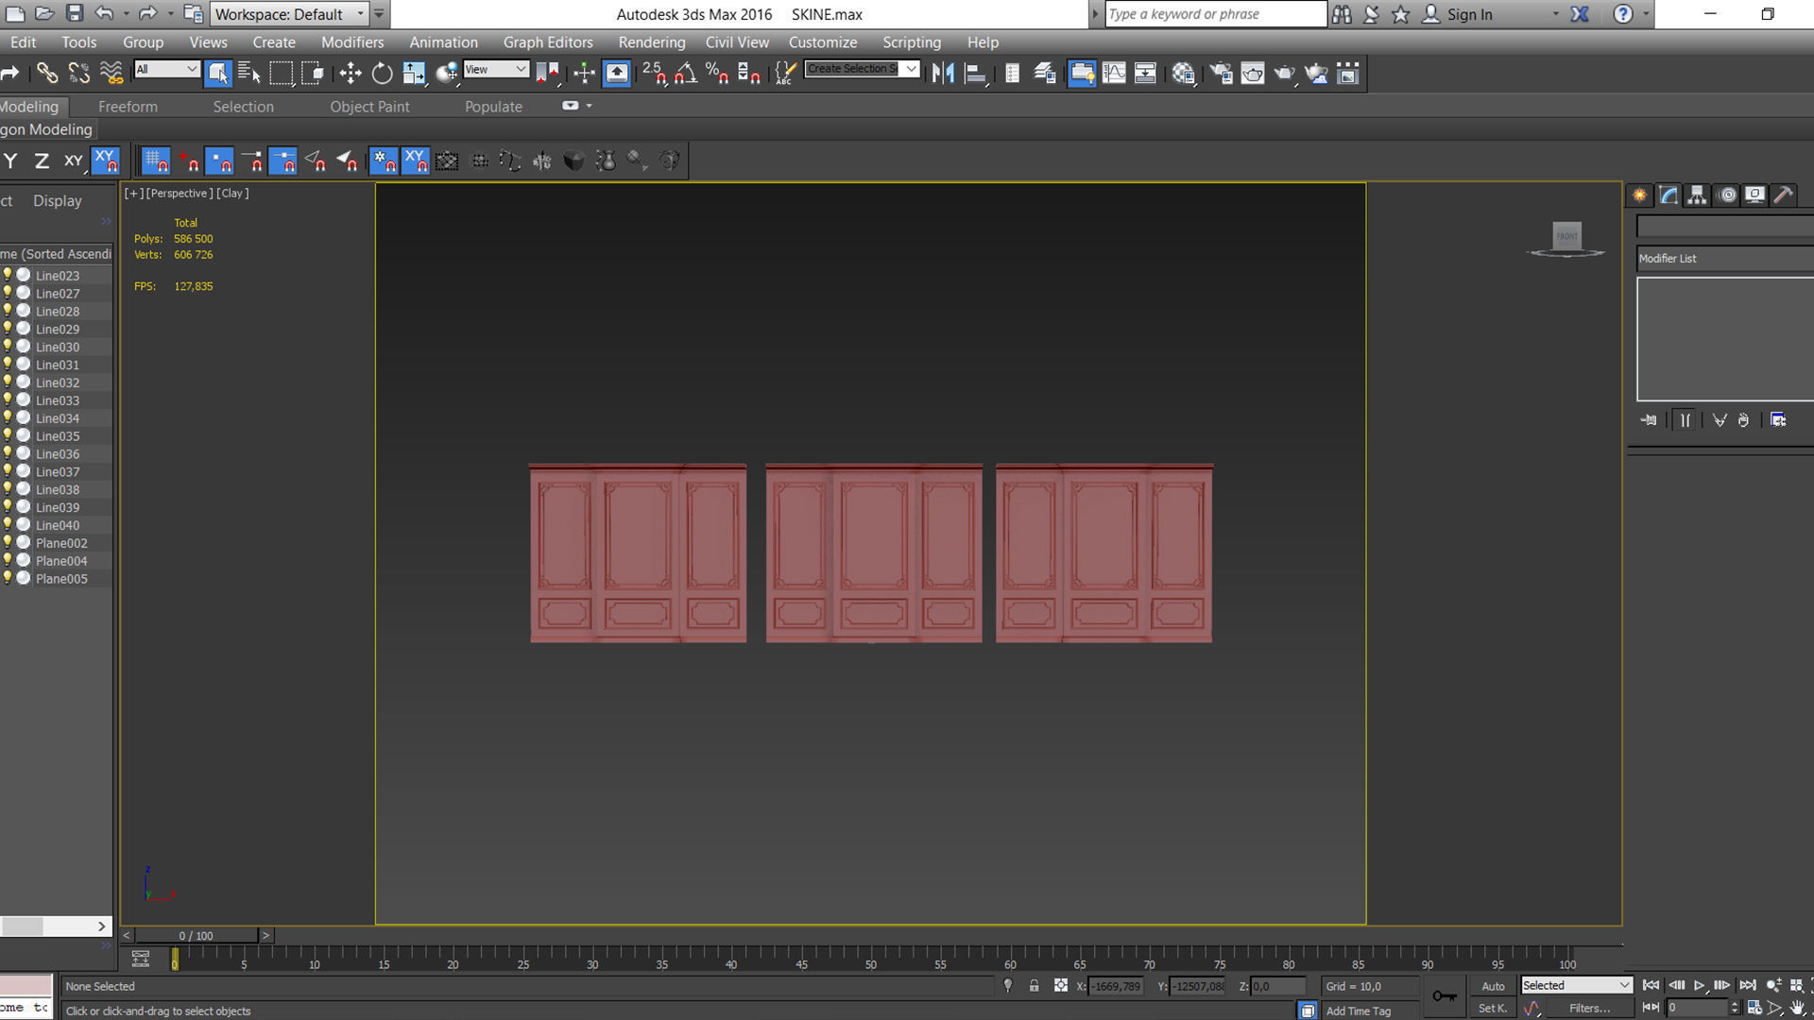Viewport: 1814px width, 1020px height.
Task: Toggle Auto Key mode
Action: 1493,986
